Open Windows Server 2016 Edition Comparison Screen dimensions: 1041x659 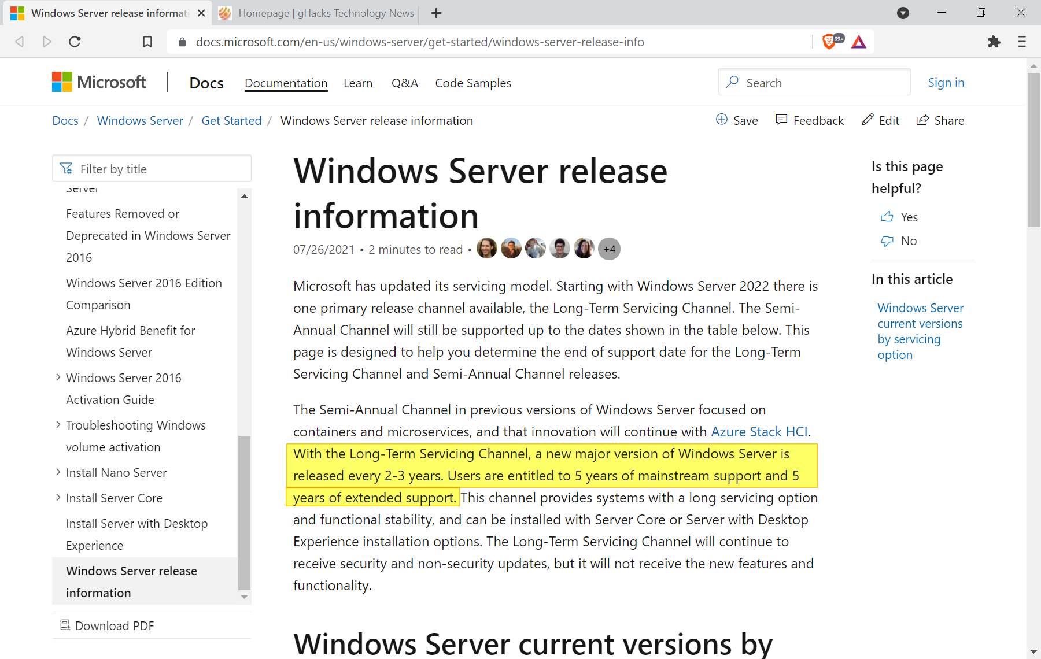coord(144,294)
